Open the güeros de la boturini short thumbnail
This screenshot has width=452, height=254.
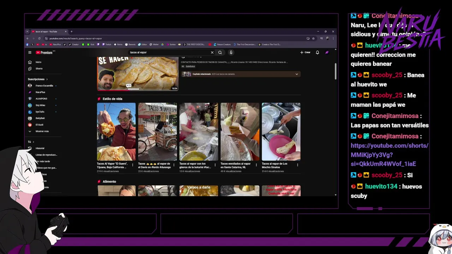199,132
